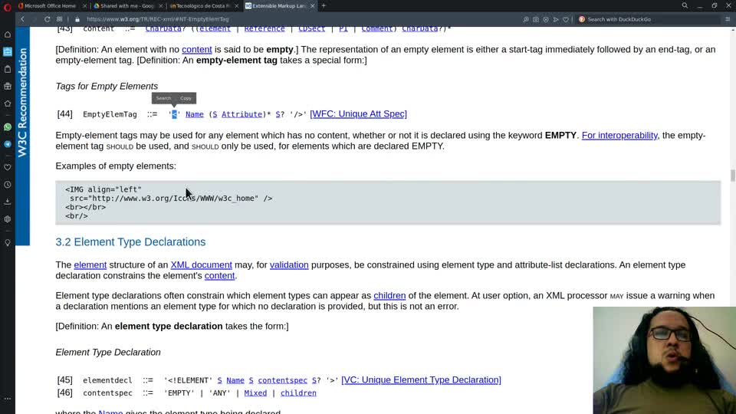The width and height of the screenshot is (736, 414).
Task: Open the star-shaped sidebar icon
Action: pyautogui.click(x=8, y=103)
